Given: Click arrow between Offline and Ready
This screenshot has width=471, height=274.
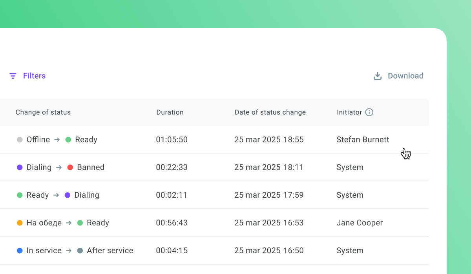Looking at the screenshot, I should click(57, 140).
